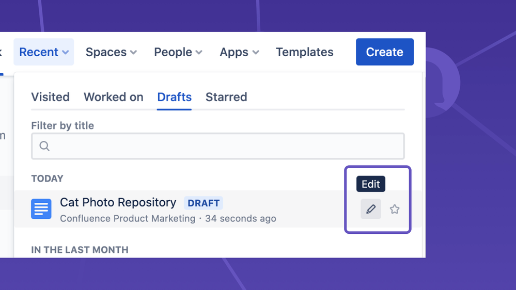The height and width of the screenshot is (290, 516).
Task: Click the pencil Edit icon for Cat Photo Repository
Action: coord(370,209)
